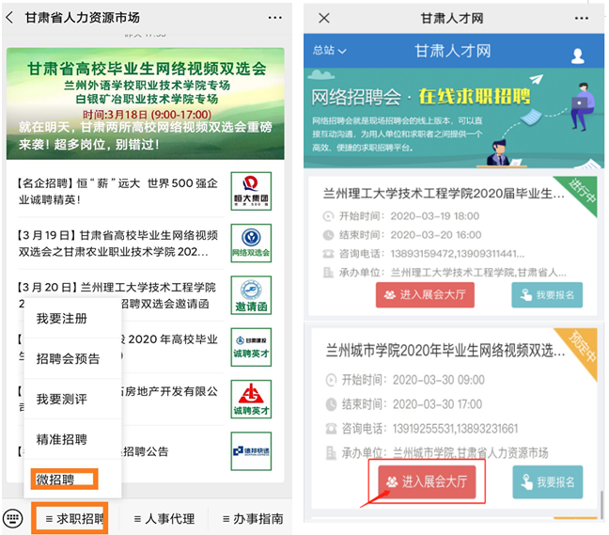Click phone icon beside 13919255531
Image resolution: width=609 pixels, height=535 pixels.
pyautogui.click(x=331, y=429)
